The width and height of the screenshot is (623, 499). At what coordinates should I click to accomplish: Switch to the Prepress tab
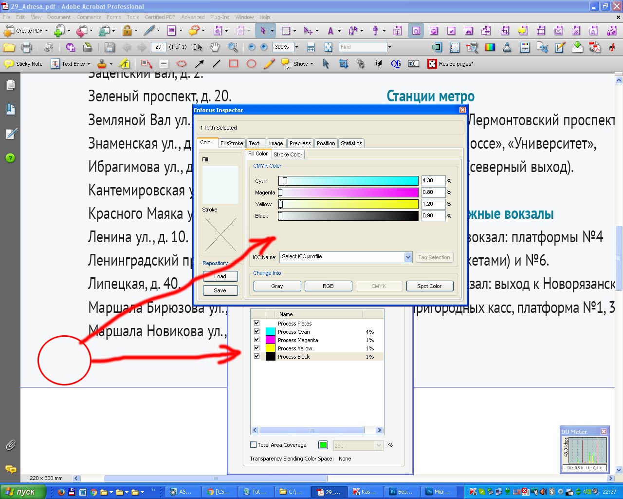[x=300, y=143]
